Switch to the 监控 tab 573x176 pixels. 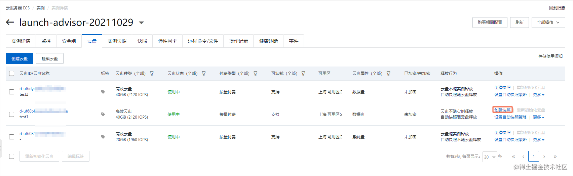click(46, 41)
